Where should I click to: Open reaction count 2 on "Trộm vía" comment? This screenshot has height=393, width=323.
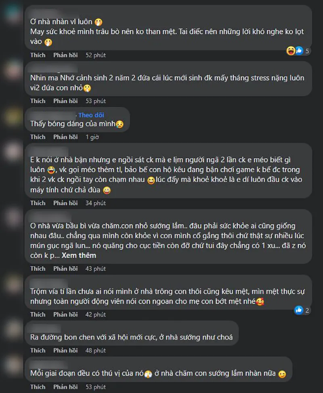[x=307, y=310]
